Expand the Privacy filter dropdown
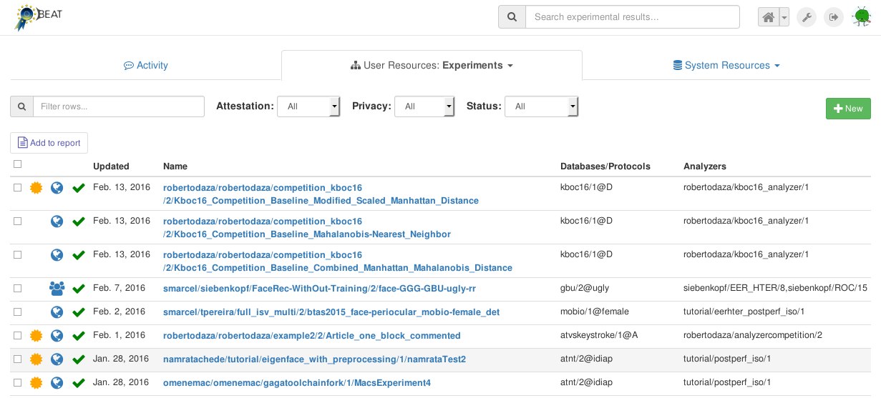Image resolution: width=881 pixels, height=398 pixels. [x=424, y=106]
